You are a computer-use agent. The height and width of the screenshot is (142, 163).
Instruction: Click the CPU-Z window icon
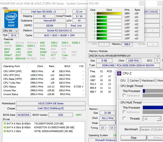pos(119,73)
